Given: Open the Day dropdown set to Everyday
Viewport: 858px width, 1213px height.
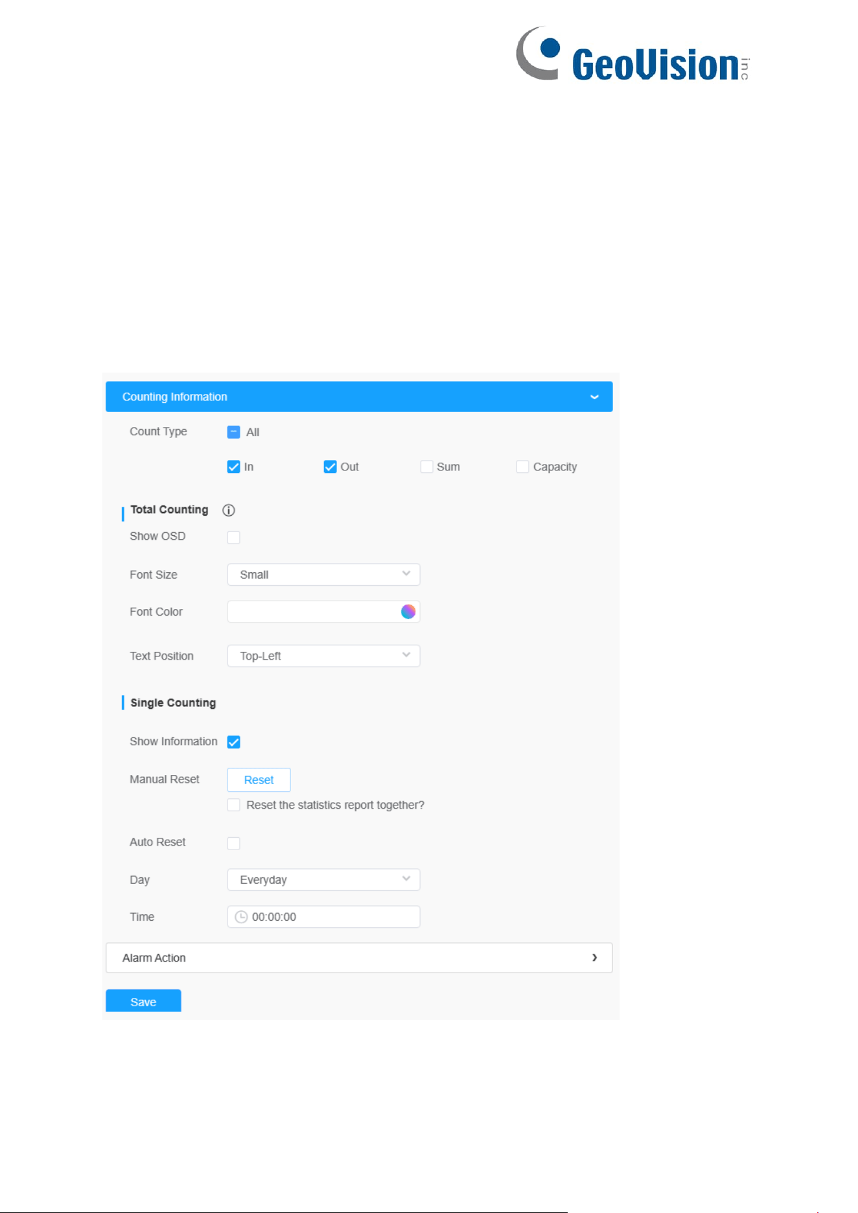Looking at the screenshot, I should 323,880.
